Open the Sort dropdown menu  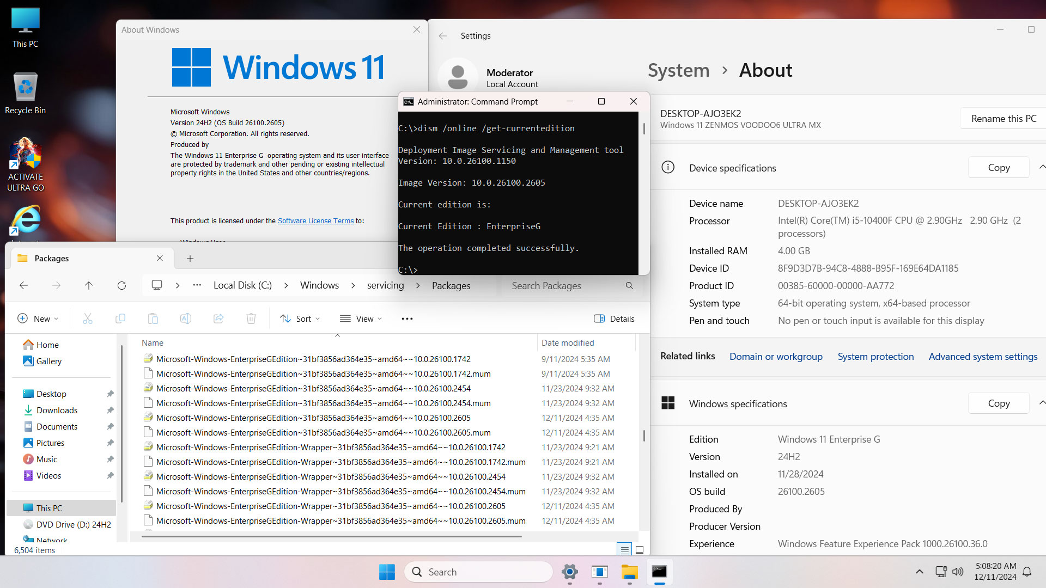pyautogui.click(x=300, y=318)
